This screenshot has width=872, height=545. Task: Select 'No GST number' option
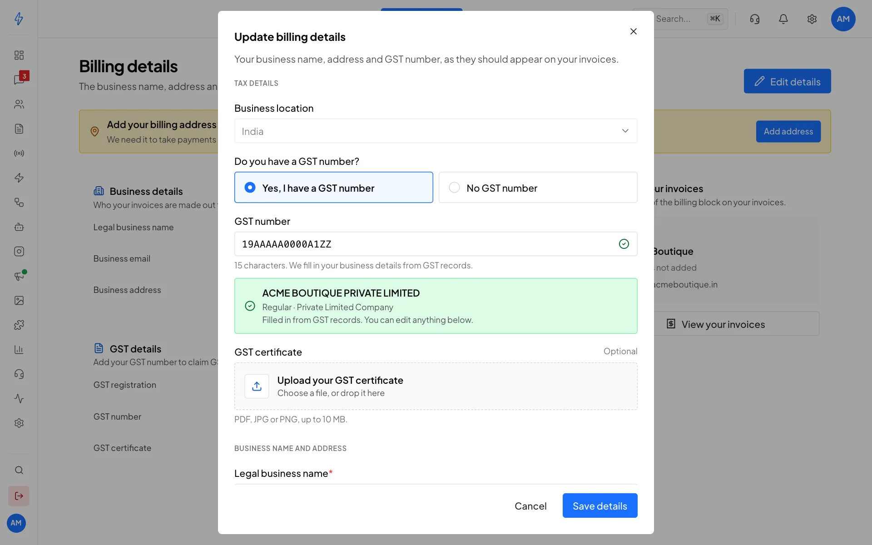click(x=538, y=188)
